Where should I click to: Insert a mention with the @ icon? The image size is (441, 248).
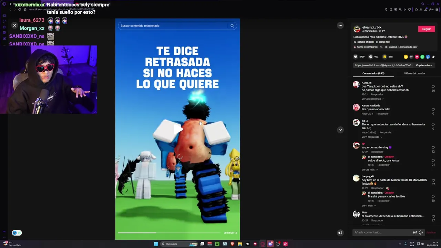point(415,232)
